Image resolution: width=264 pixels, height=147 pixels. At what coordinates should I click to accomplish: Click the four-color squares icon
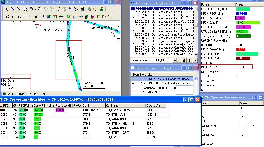[98, 17]
